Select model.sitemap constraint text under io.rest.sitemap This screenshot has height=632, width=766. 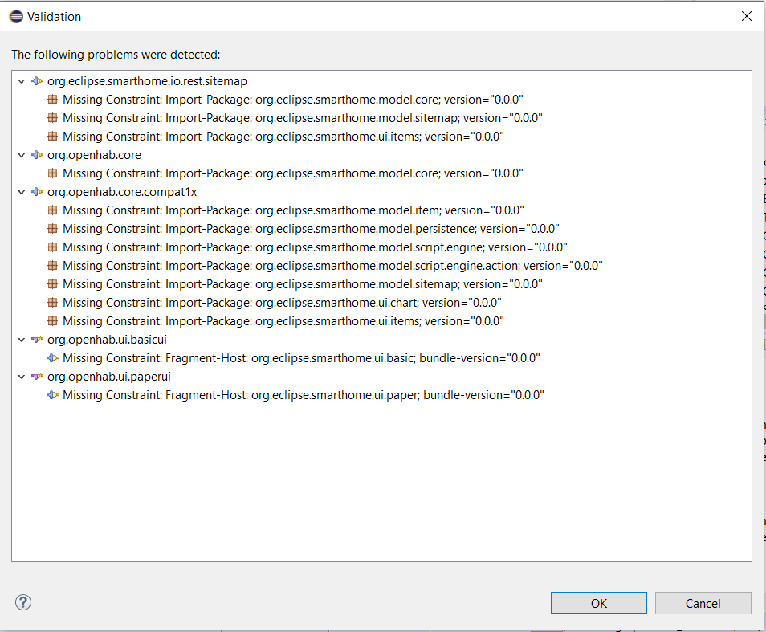303,118
